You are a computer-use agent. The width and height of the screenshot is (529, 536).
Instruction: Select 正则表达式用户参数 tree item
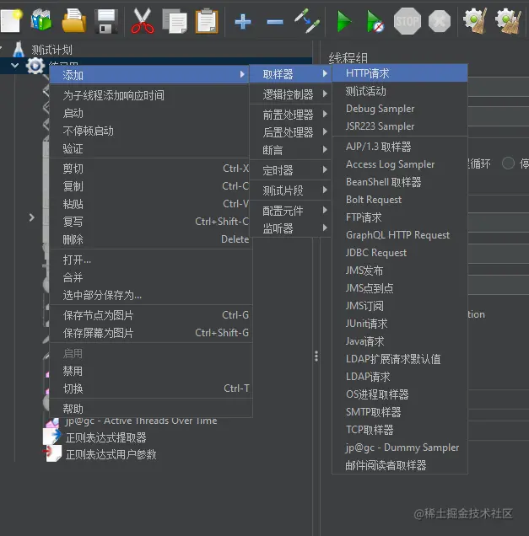tap(111, 454)
